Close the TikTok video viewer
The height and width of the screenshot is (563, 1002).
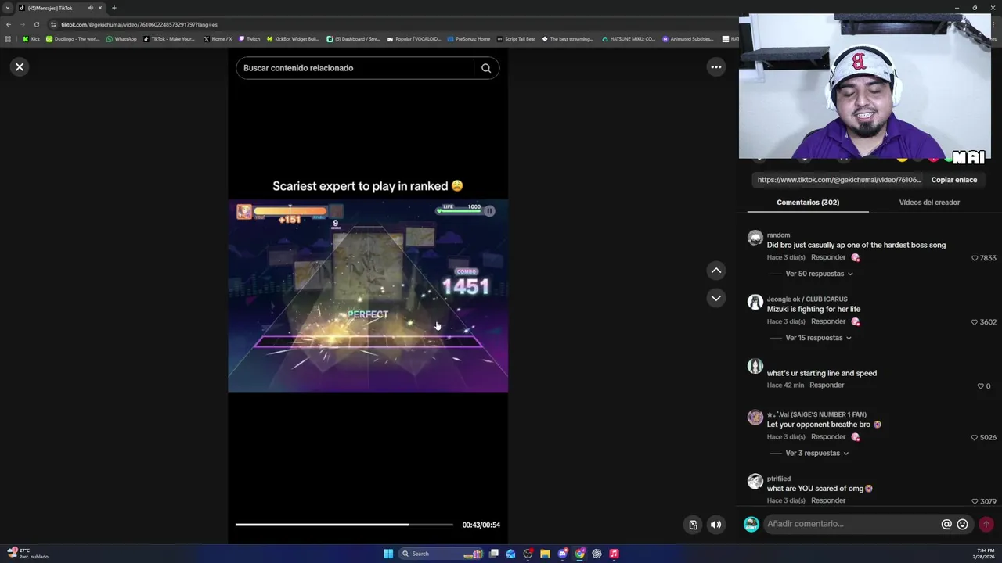[x=20, y=66]
